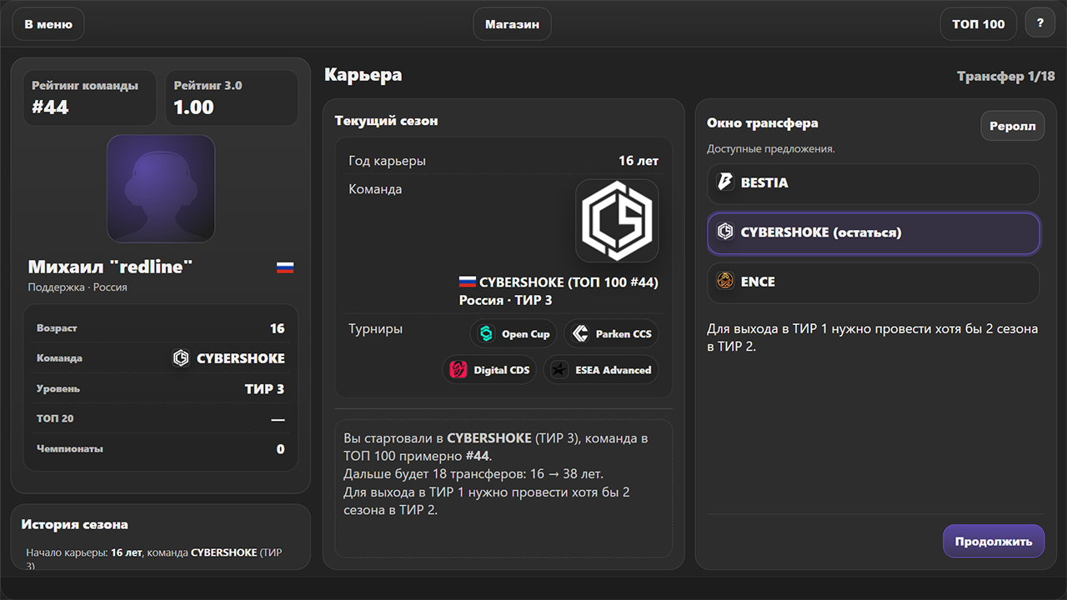Open the ТОП 100 ranking
The width and height of the screenshot is (1067, 600).
pos(979,24)
